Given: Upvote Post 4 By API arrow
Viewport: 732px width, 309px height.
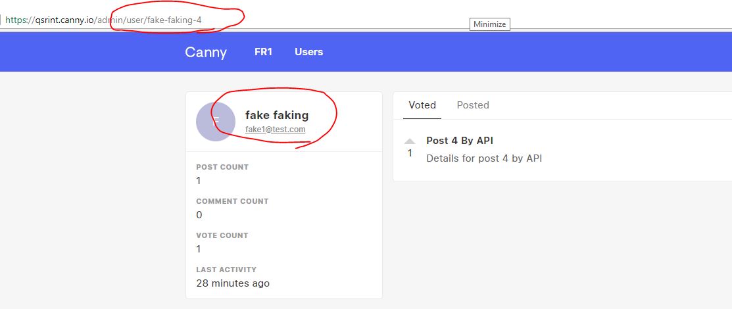Looking at the screenshot, I should pyautogui.click(x=410, y=141).
